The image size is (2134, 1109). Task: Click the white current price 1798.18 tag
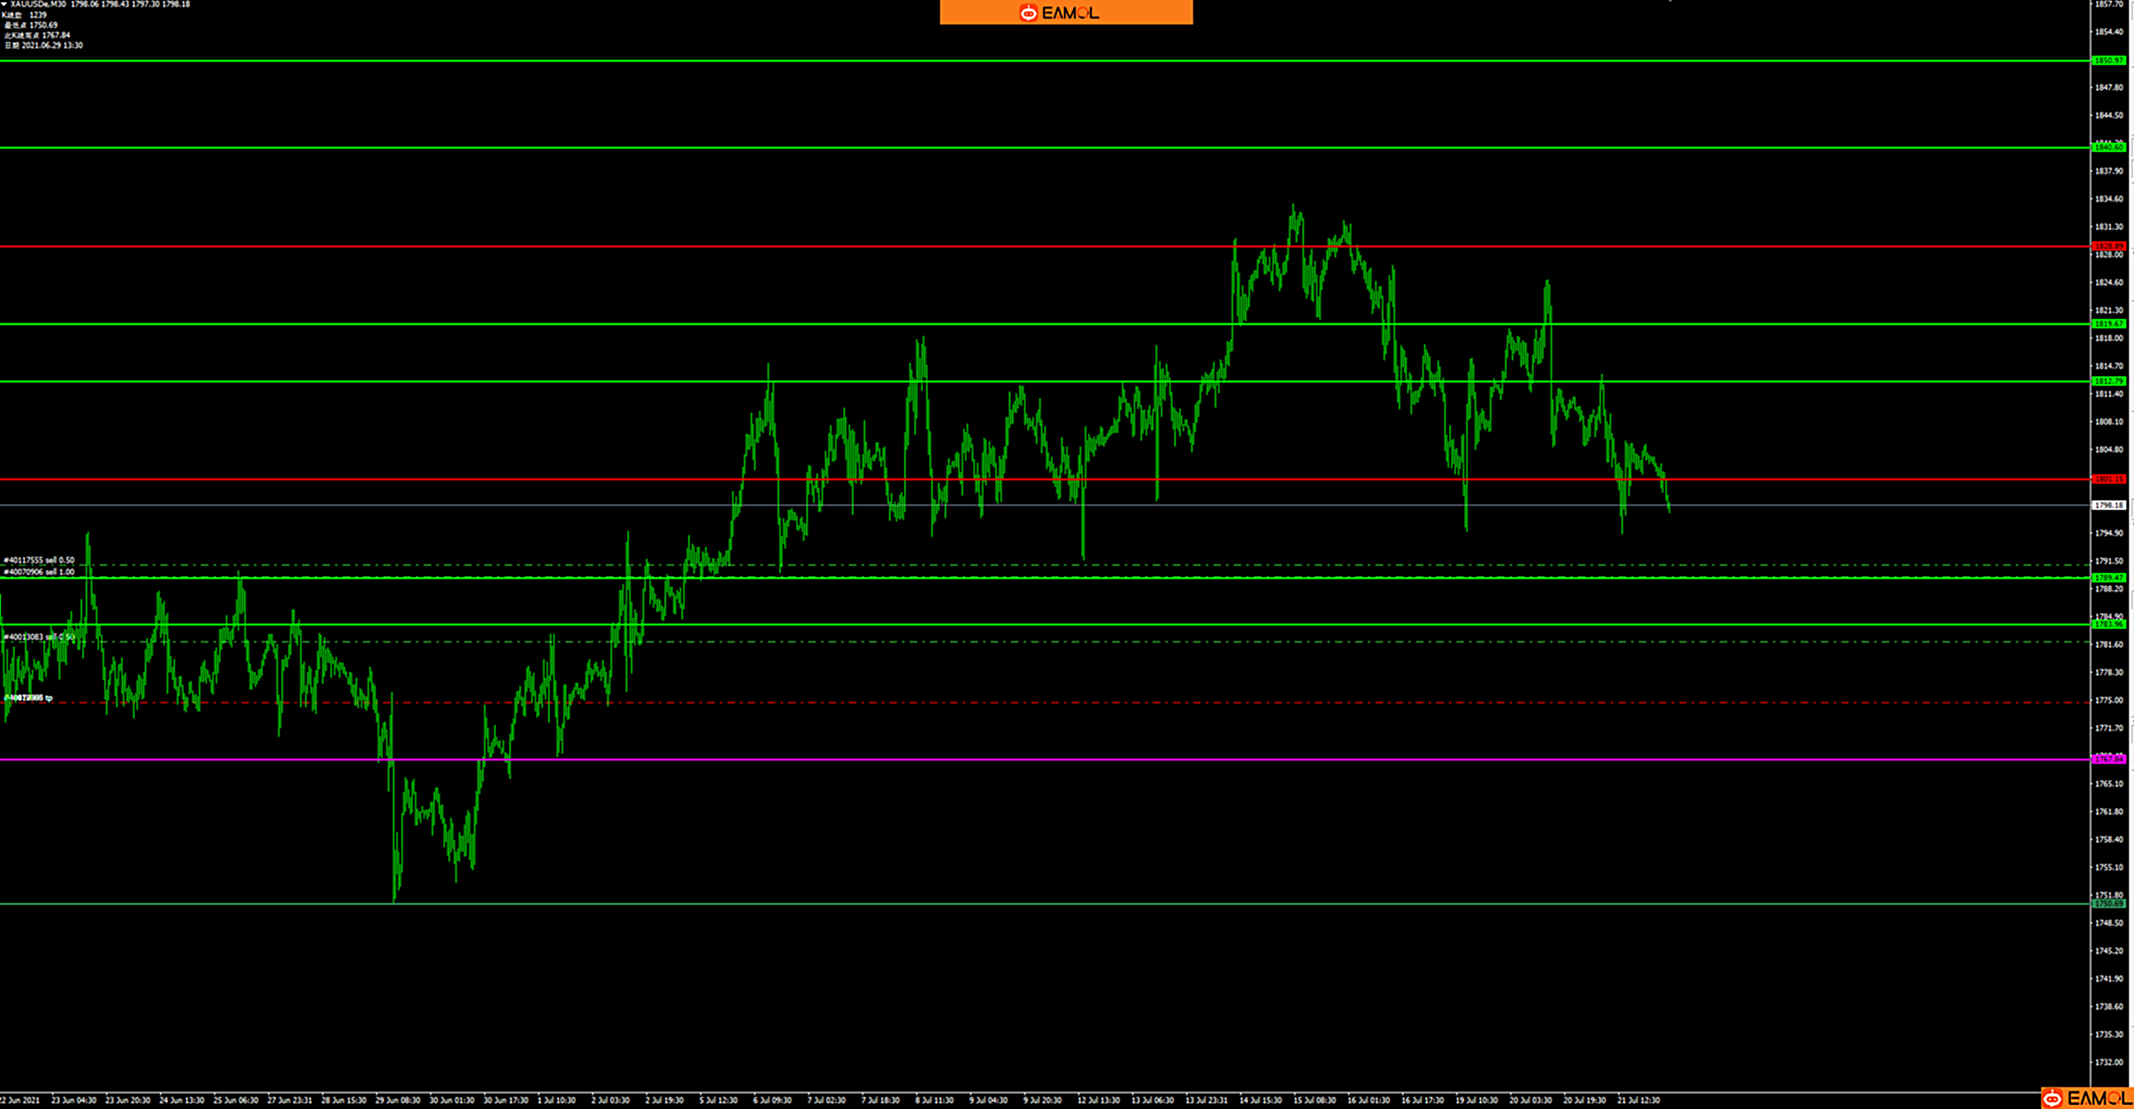(2108, 506)
